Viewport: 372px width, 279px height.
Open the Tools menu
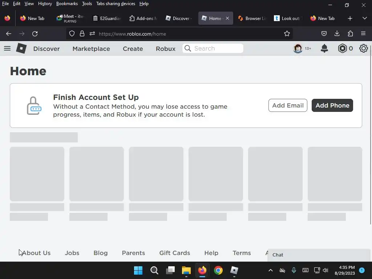pos(87,4)
